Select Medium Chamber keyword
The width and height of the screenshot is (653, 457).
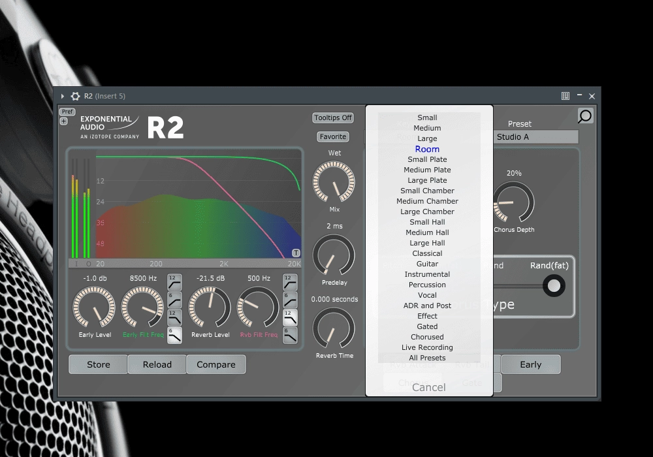point(427,201)
